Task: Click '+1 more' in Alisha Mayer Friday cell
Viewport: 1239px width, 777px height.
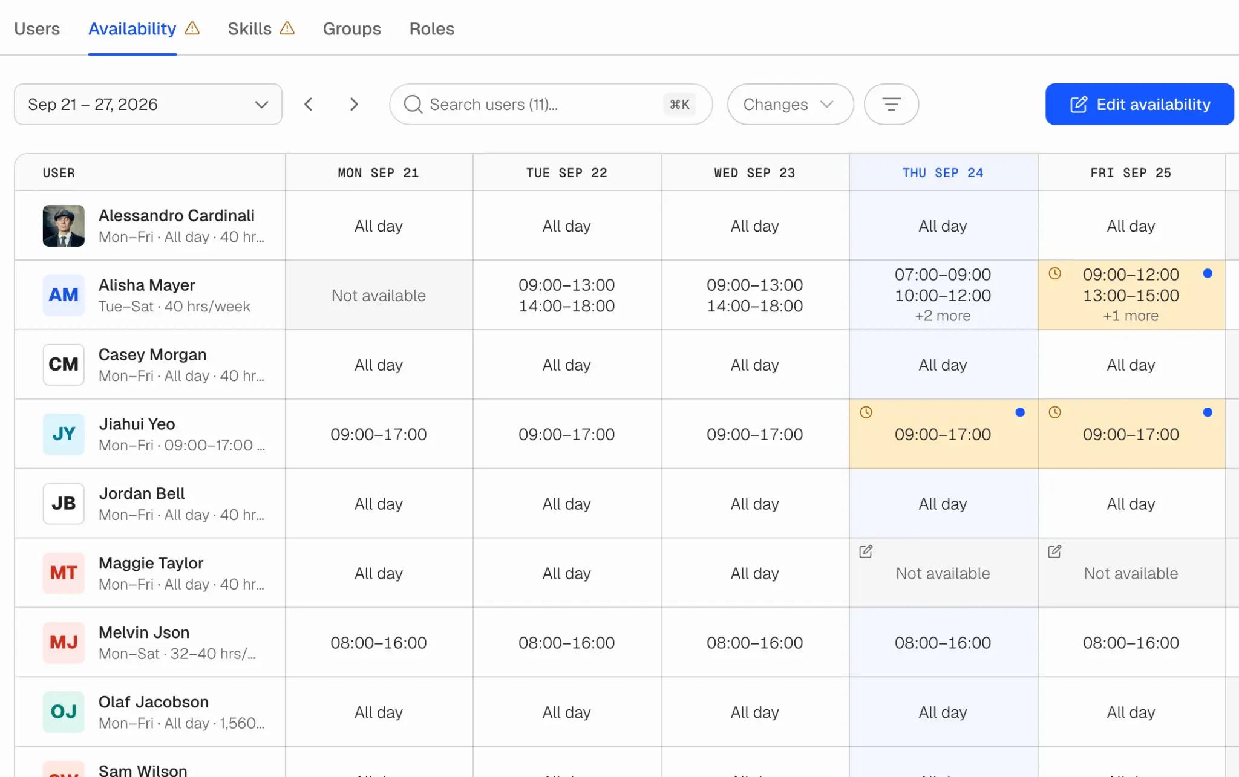Action: click(x=1131, y=316)
